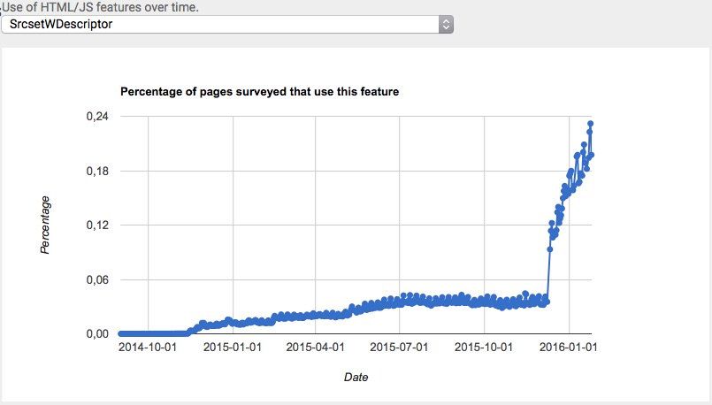Click the Percentage vertical axis title

tap(45, 225)
